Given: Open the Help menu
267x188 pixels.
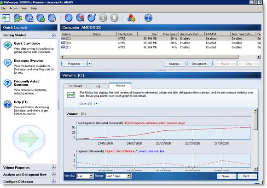Looking at the screenshot, I should tap(34, 8).
